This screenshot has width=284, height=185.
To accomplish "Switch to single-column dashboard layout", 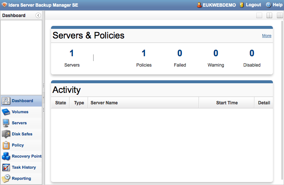I will point(259,16).
